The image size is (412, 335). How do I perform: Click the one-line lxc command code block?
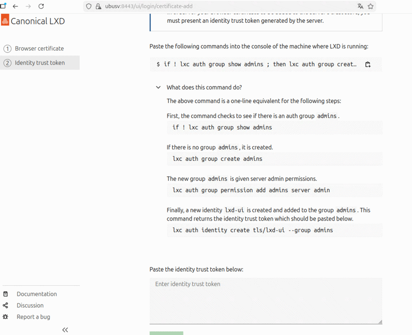257,64
